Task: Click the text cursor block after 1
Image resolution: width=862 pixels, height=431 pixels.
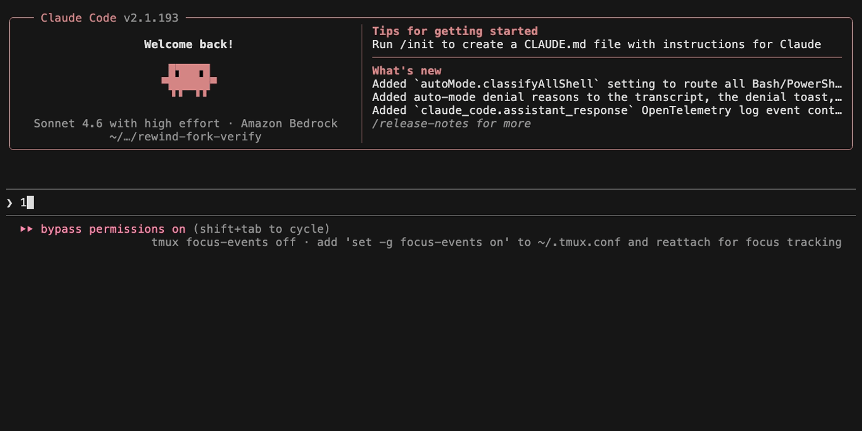Action: pos(30,203)
